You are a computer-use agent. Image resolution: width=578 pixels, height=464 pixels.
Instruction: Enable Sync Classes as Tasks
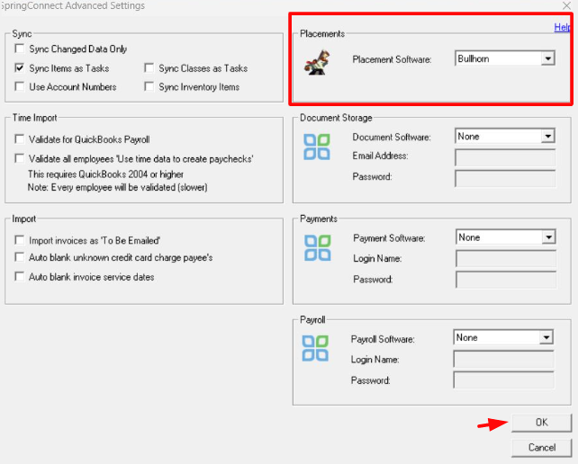[x=149, y=68]
